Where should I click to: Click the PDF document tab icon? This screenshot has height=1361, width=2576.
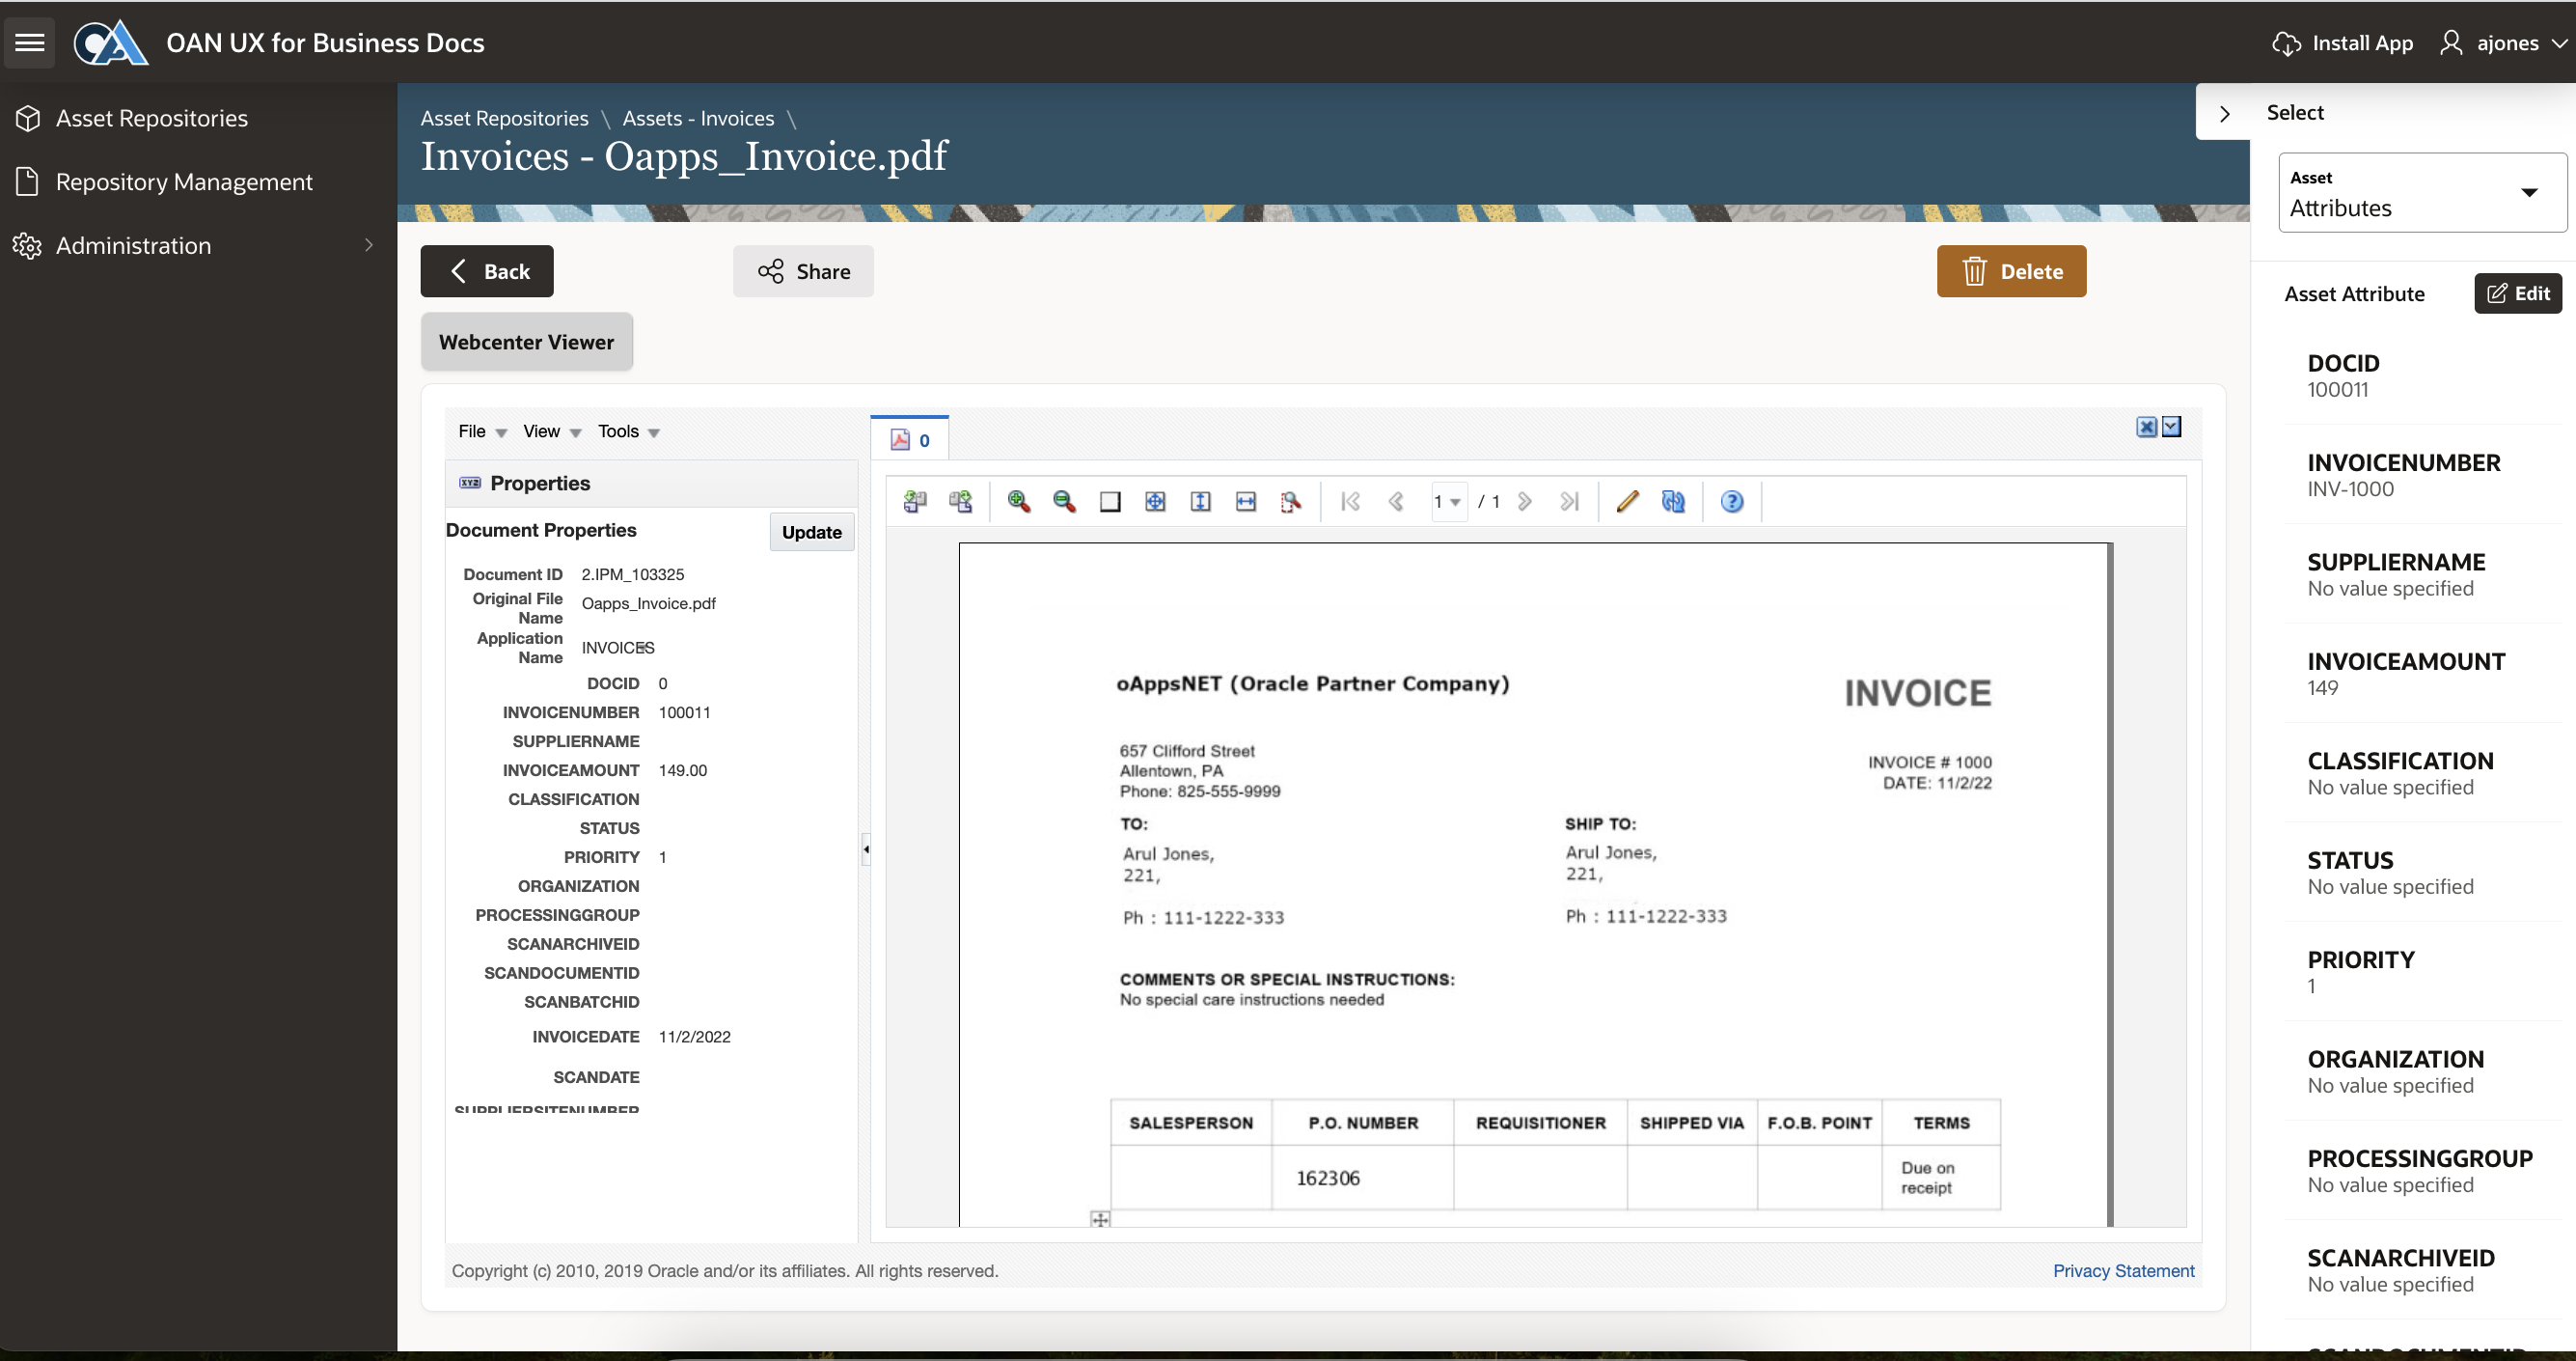900,440
